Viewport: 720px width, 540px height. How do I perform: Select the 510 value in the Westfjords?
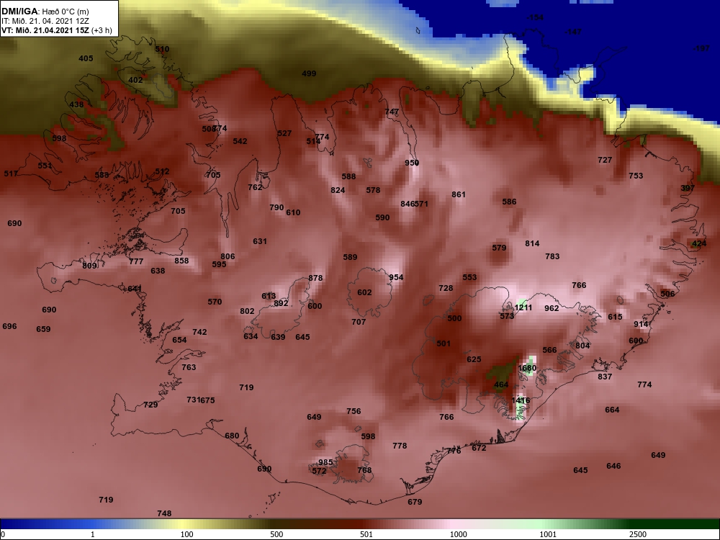point(162,49)
